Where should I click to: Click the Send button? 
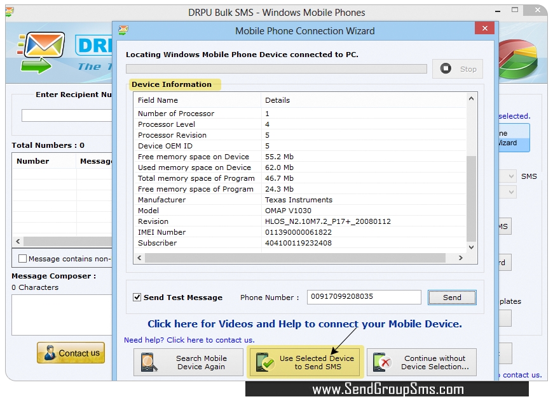tap(452, 298)
